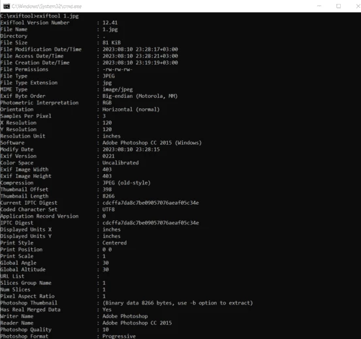This screenshot has width=361, height=339.
Task: Click the Y Resolution value 120
Action: [x=107, y=130]
